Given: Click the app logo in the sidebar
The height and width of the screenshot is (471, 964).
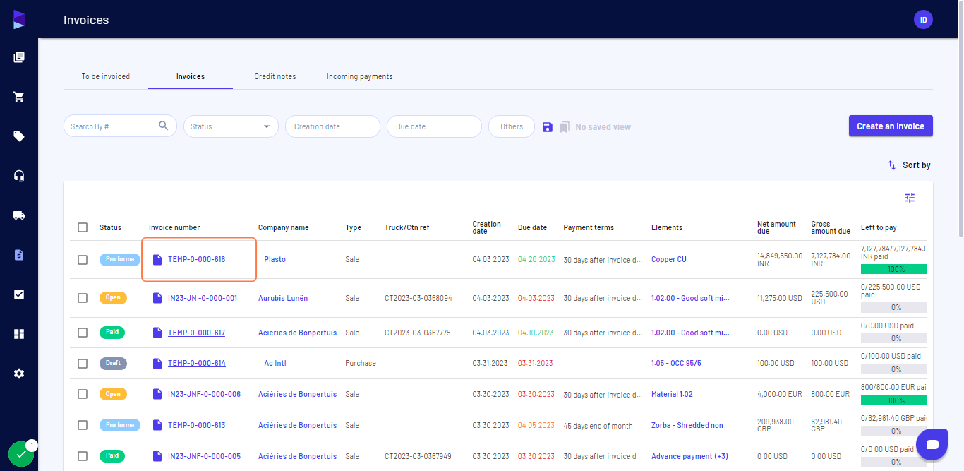Looking at the screenshot, I should (19, 20).
